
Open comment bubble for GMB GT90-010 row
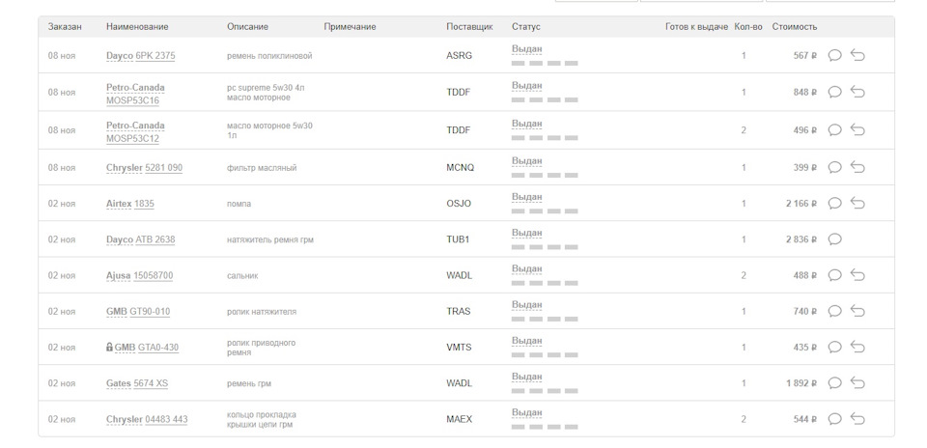(835, 312)
